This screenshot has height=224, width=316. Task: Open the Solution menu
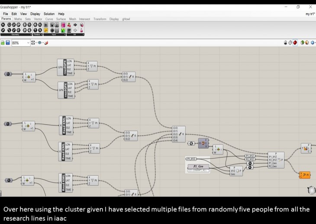pyautogui.click(x=49, y=14)
